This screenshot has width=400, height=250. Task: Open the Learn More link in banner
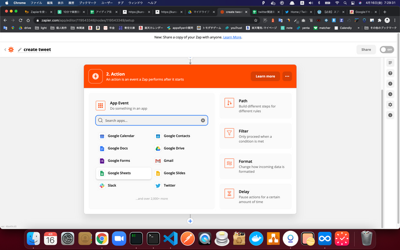(x=232, y=37)
